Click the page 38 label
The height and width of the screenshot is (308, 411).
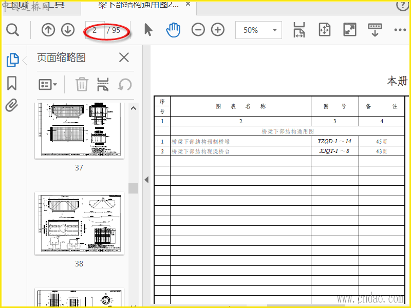(x=79, y=263)
